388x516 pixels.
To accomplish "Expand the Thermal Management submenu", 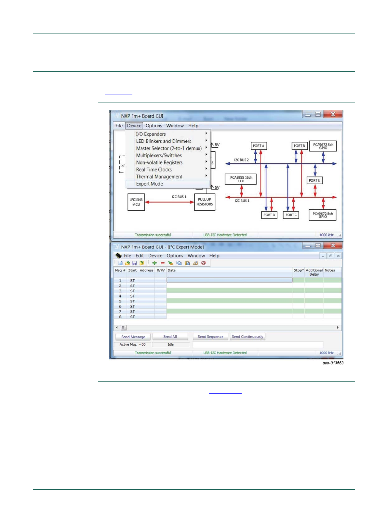I will [168, 177].
